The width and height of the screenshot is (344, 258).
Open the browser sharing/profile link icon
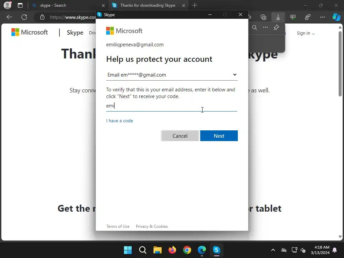pos(308,17)
